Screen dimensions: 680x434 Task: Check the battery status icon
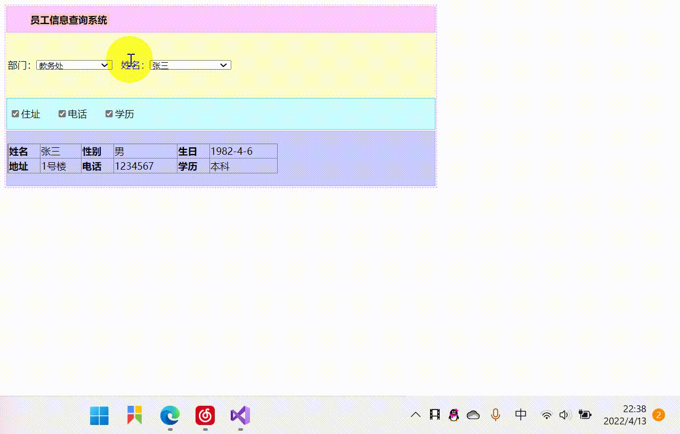[584, 415]
